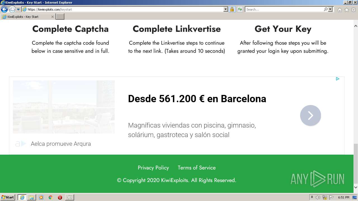358x201 pixels.
Task: Click the page scrollbar down arrow
Action: pyautogui.click(x=355, y=187)
